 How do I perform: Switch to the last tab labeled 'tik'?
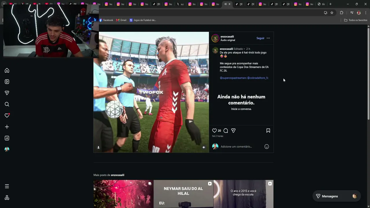321,4
